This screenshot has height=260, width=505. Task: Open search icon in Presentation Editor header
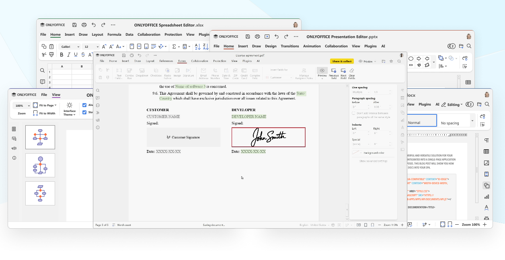point(469,46)
